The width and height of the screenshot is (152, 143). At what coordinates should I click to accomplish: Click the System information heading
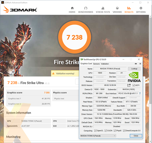[x=18, y=113]
